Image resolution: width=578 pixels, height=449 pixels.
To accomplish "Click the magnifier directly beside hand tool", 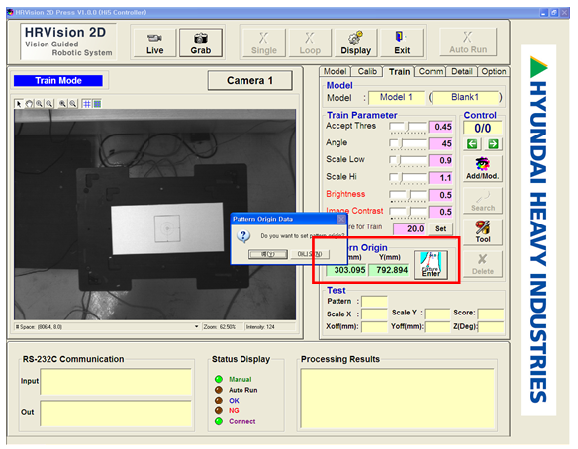I will (39, 104).
